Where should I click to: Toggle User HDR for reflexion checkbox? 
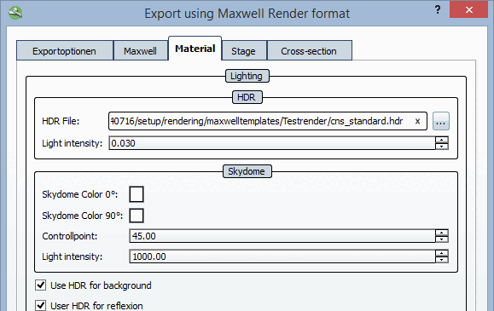(41, 305)
